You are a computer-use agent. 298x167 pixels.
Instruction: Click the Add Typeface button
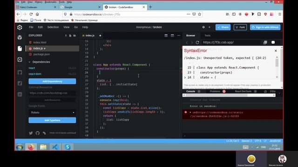click(x=52, y=120)
